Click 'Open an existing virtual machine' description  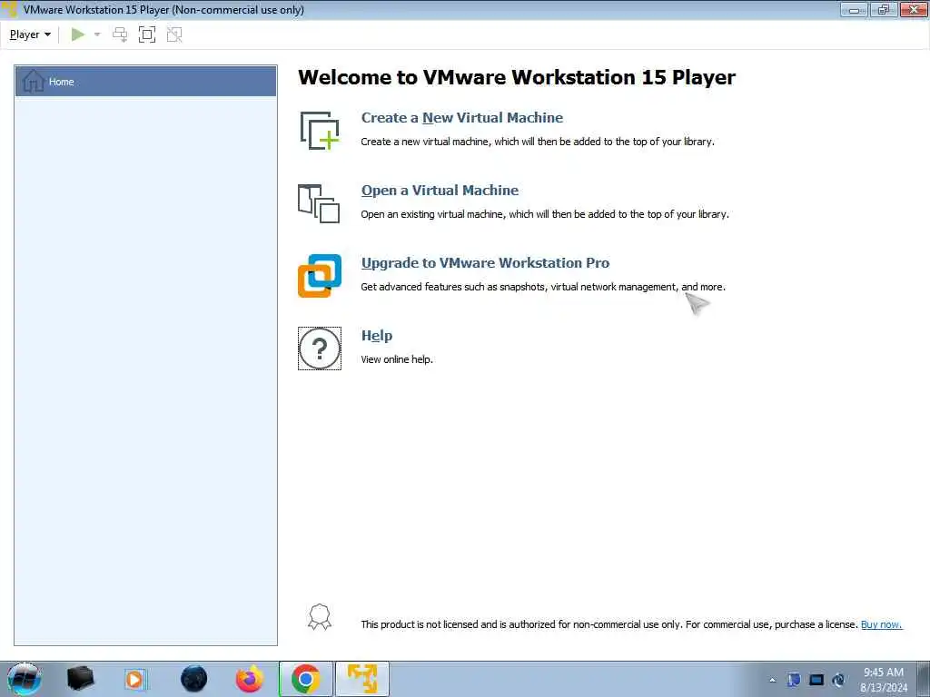point(432,214)
